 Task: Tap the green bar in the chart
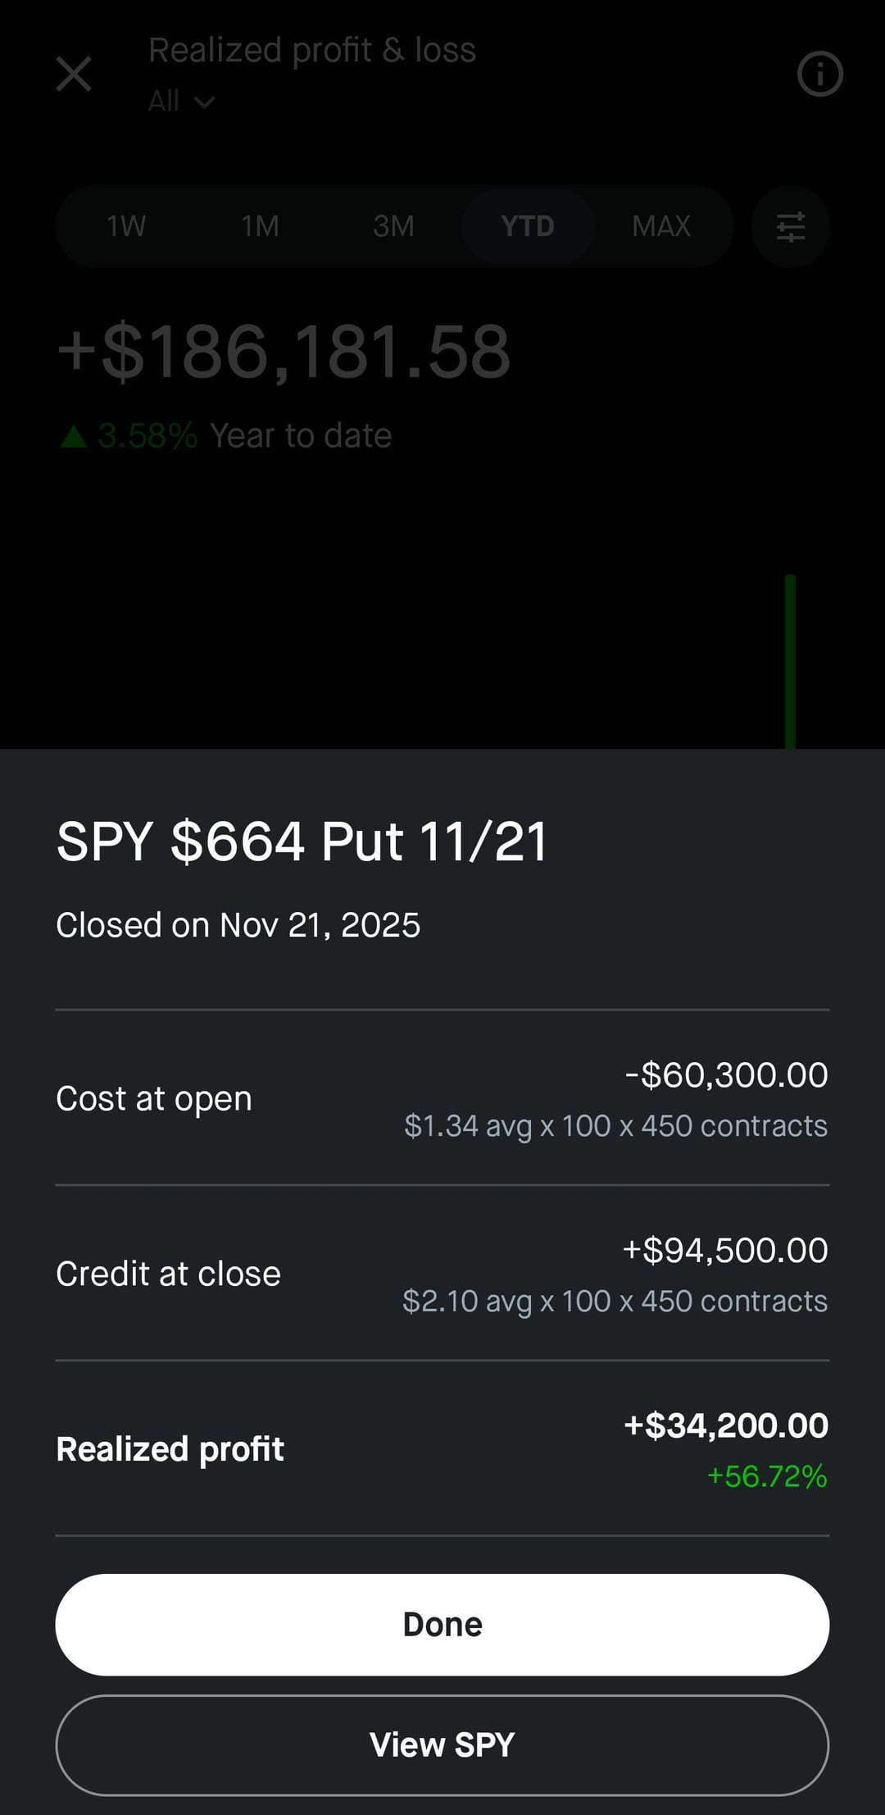[790, 660]
